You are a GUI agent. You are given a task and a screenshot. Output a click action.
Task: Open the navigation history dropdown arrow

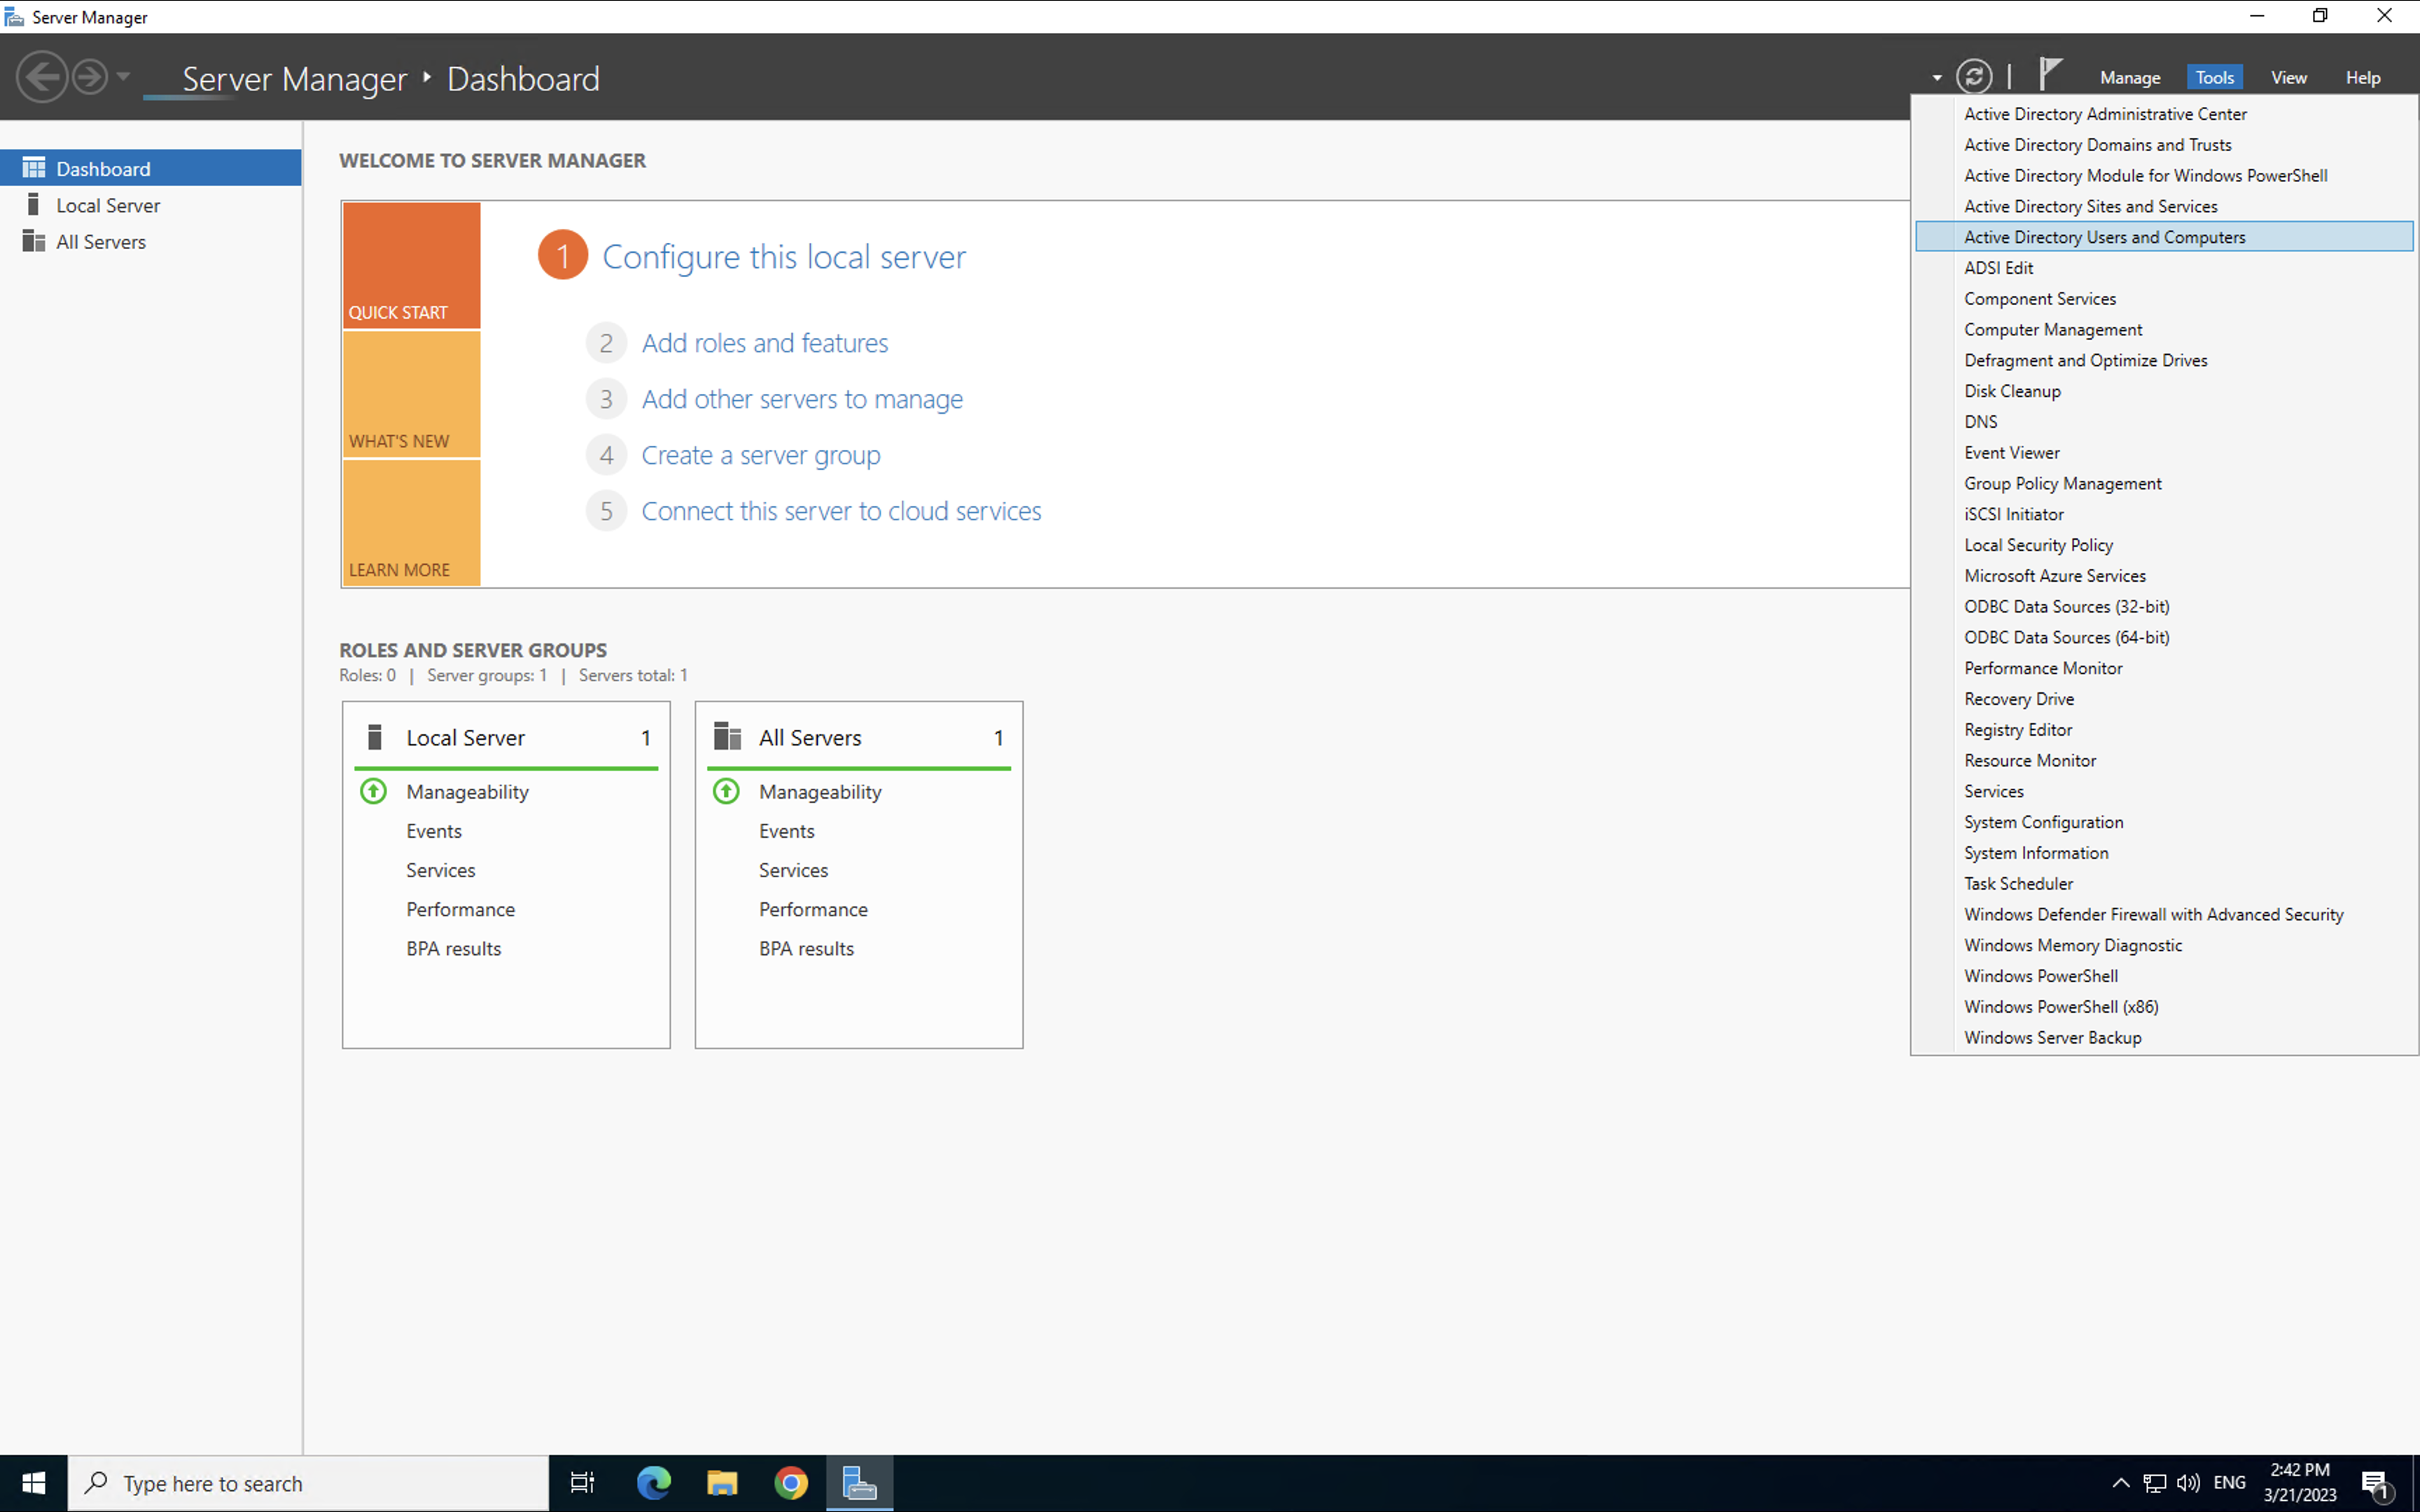[123, 77]
